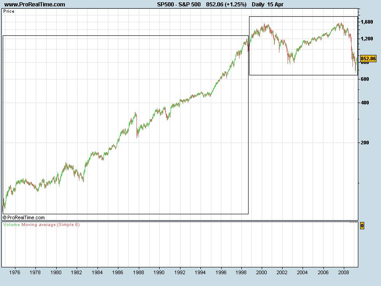
Task: Click the 852.06 (+1.25%) quote value
Action: click(x=226, y=5)
